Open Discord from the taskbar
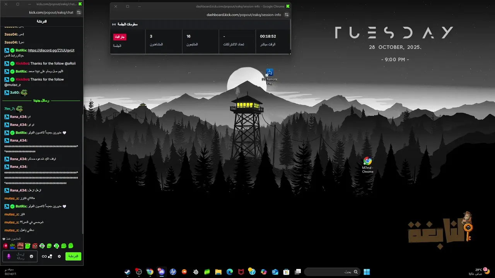The width and height of the screenshot is (495, 278). pos(162,272)
